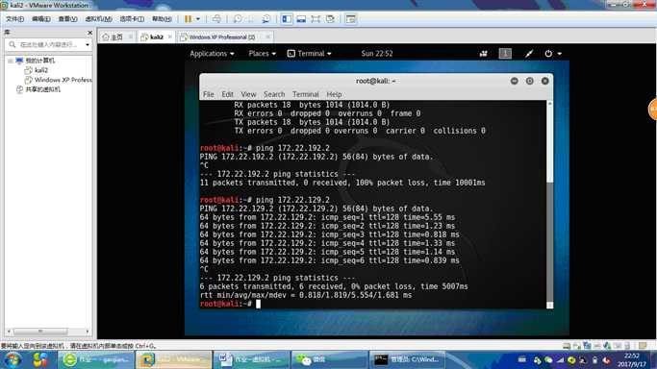Click the take snapshot clock icon
This screenshot has height=369, width=657.
(238, 19)
